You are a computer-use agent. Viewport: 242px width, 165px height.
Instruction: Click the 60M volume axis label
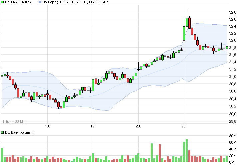coord(233,142)
